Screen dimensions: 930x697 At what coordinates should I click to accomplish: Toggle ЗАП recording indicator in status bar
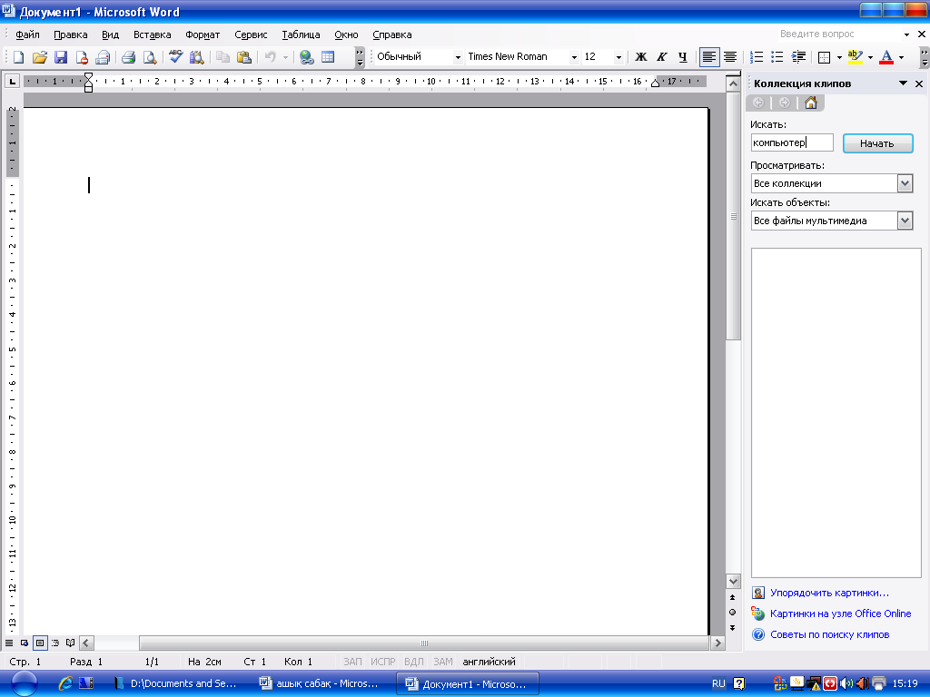pyautogui.click(x=353, y=662)
